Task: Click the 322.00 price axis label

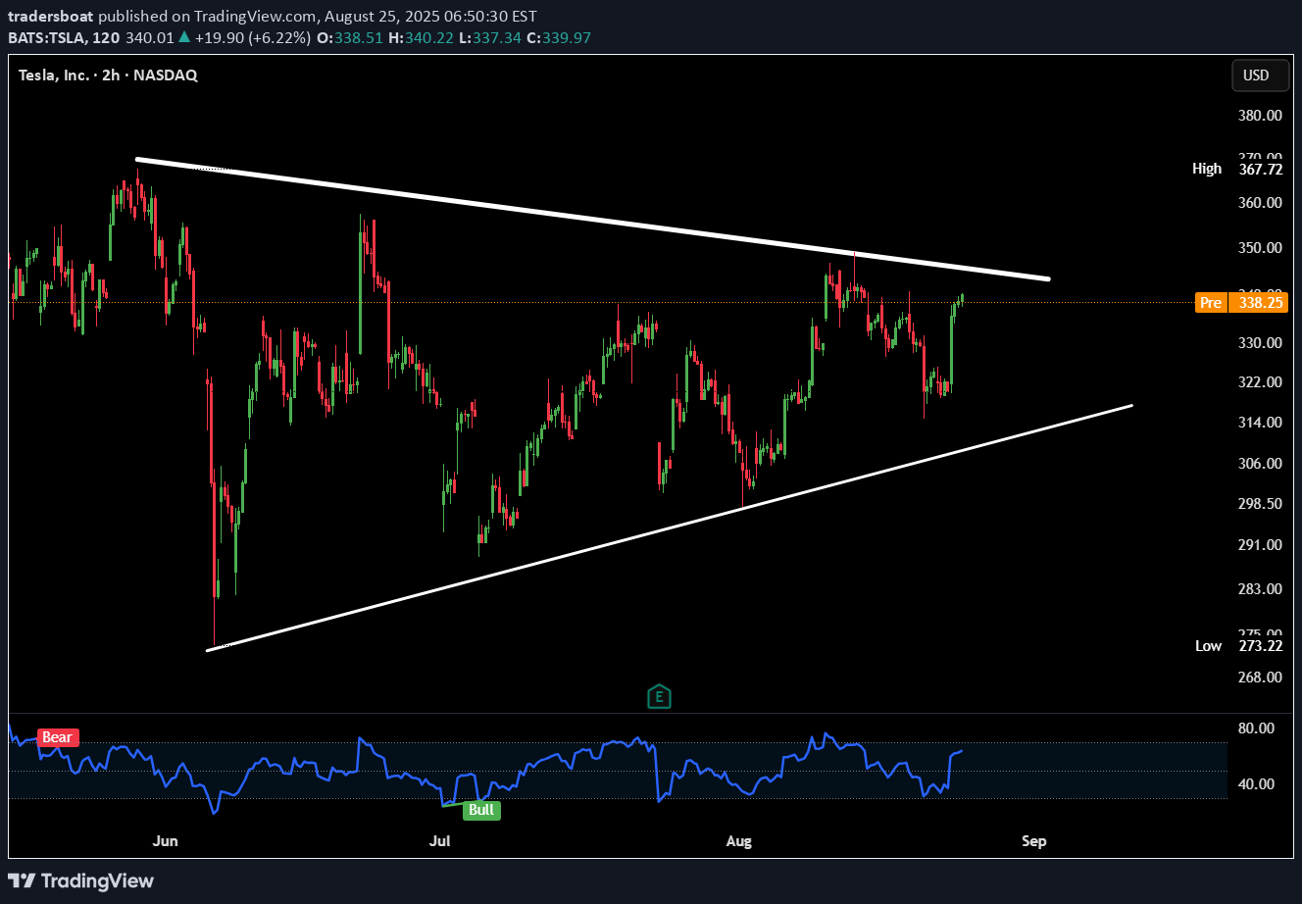Action: (1260, 381)
